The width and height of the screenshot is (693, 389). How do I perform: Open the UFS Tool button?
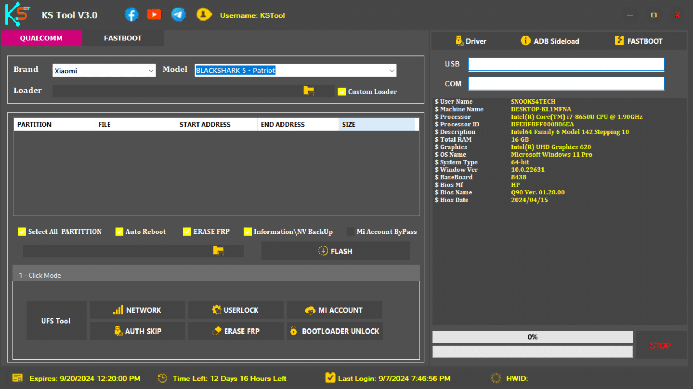[56, 321]
